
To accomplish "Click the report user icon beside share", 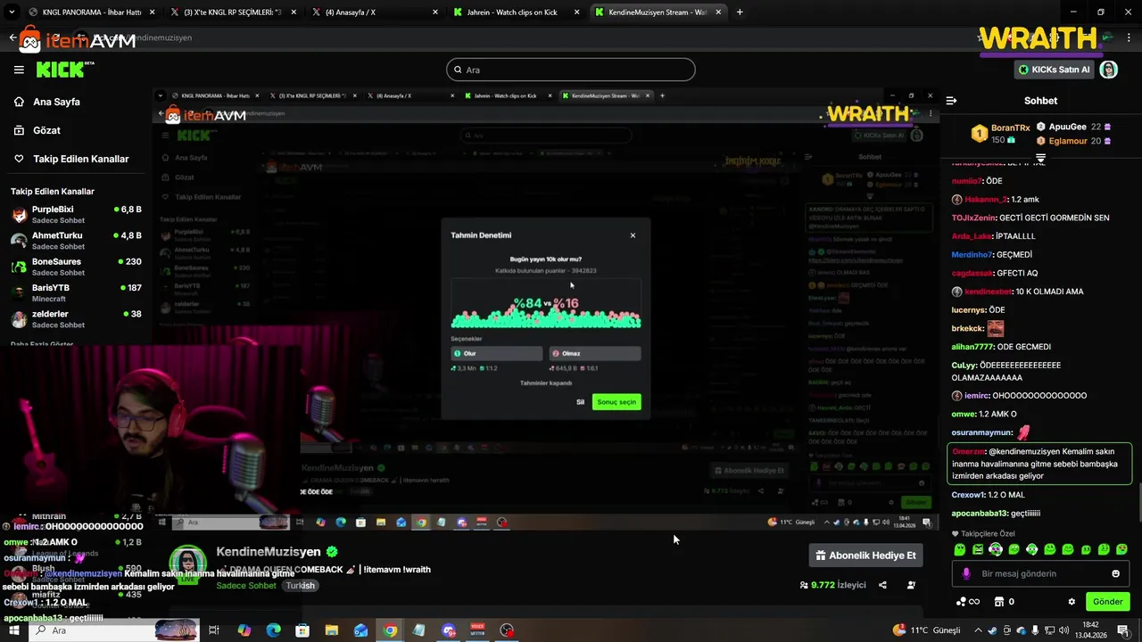I will (911, 585).
